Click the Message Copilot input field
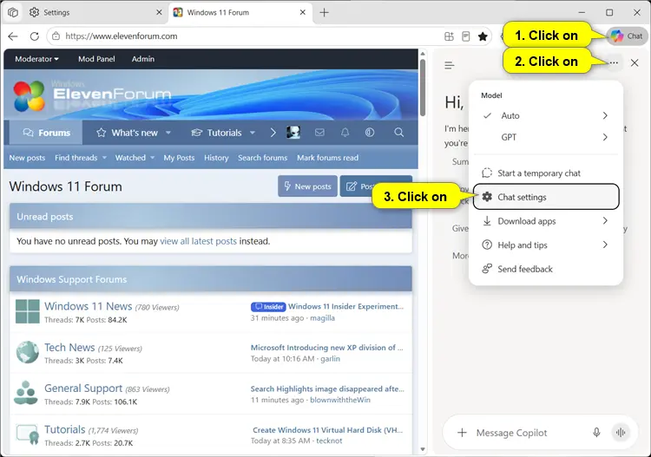The image size is (651, 457). coord(527,433)
